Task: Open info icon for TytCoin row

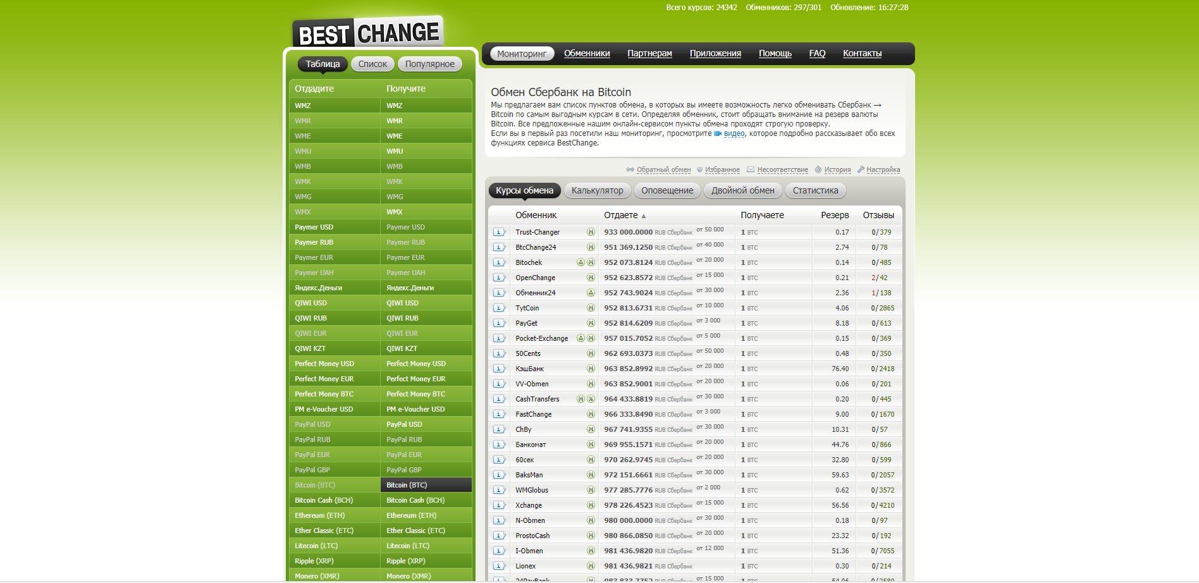Action: coord(499,308)
